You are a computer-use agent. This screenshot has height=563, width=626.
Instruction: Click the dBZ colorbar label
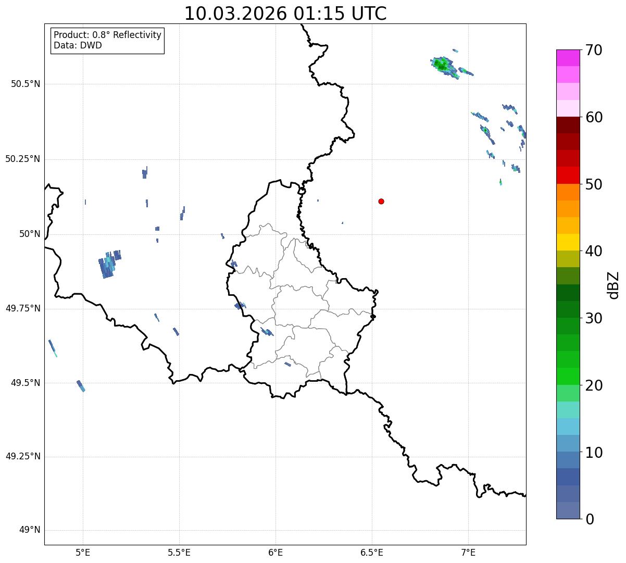pyautogui.click(x=614, y=285)
